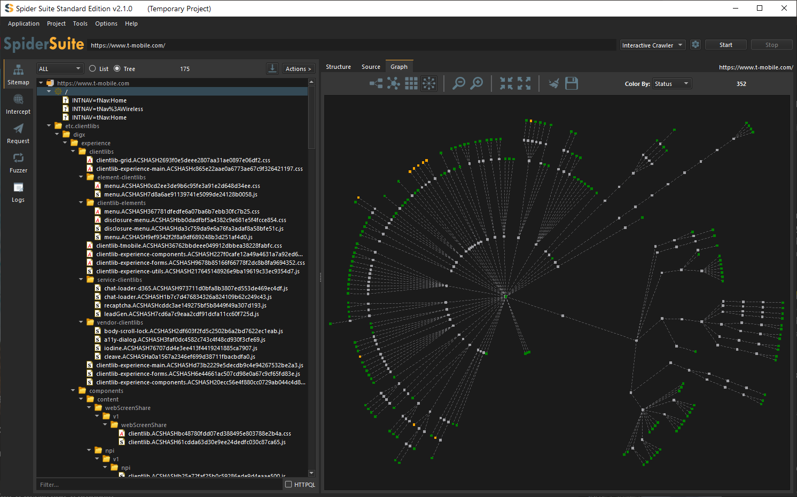Click site icon for https://www.t-mobile.com
The height and width of the screenshot is (497, 797).
tap(50, 83)
